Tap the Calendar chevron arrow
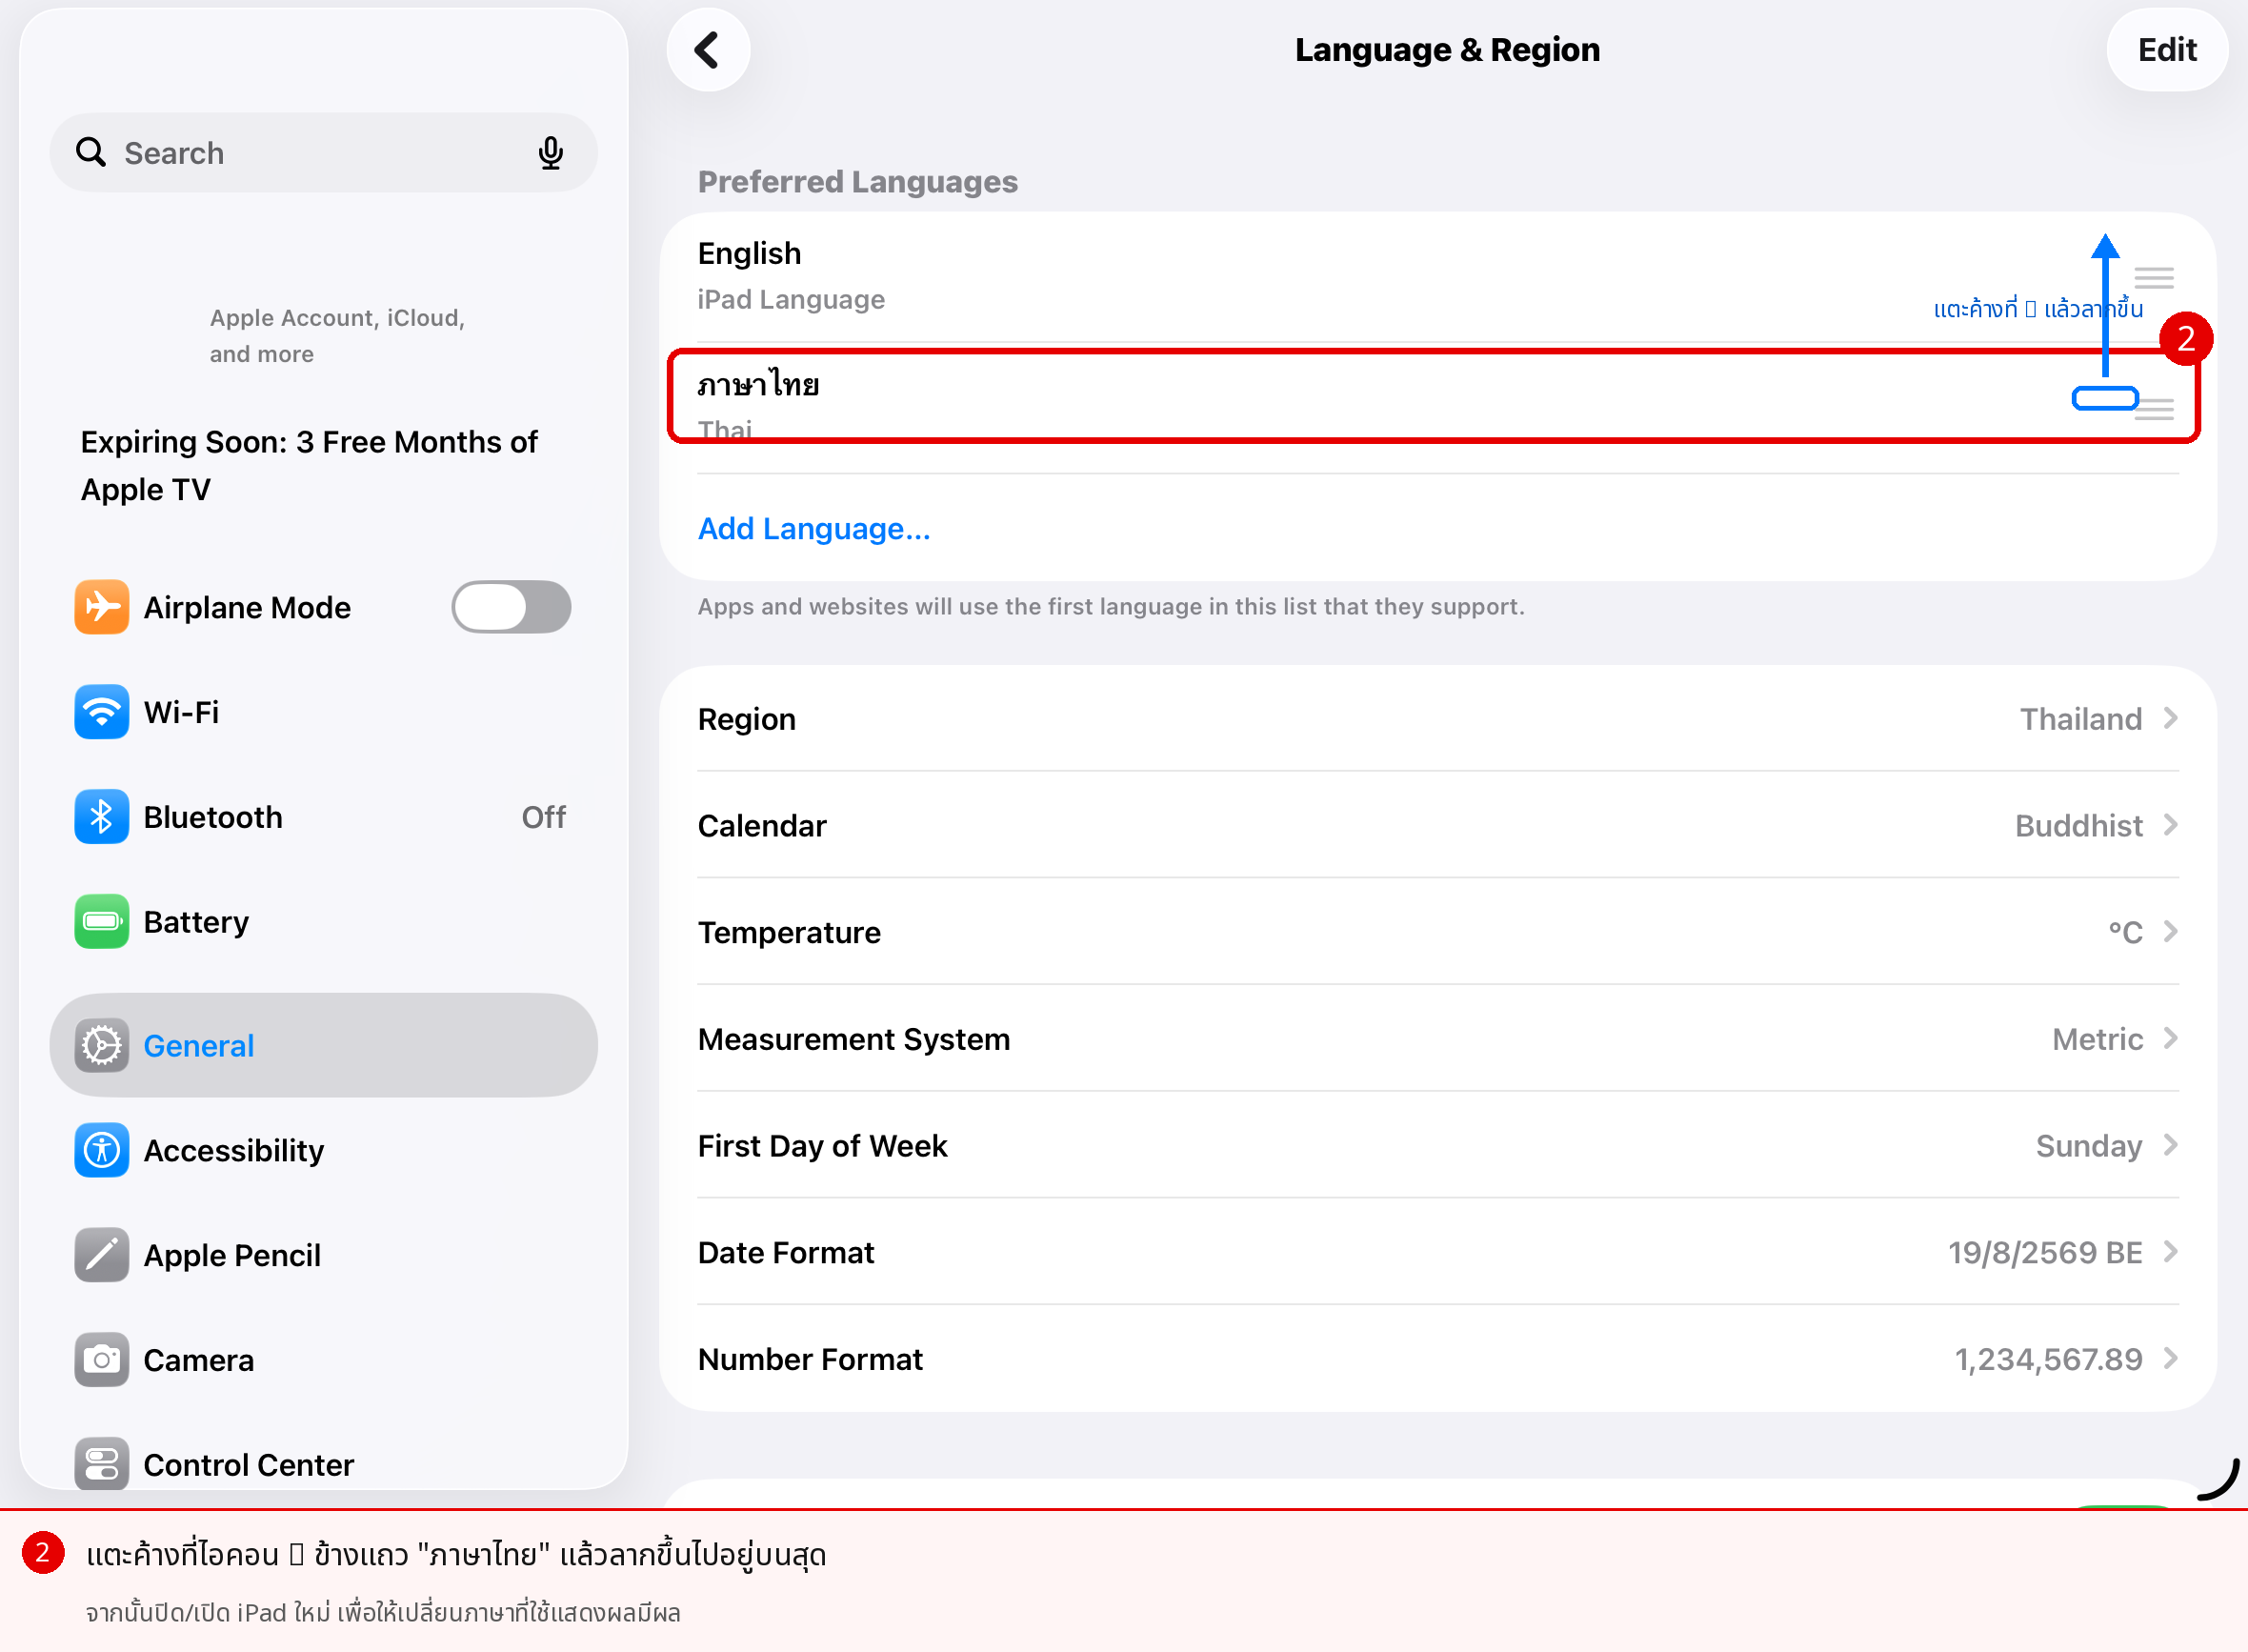Screen dimensions: 2248x1652 (2169, 825)
